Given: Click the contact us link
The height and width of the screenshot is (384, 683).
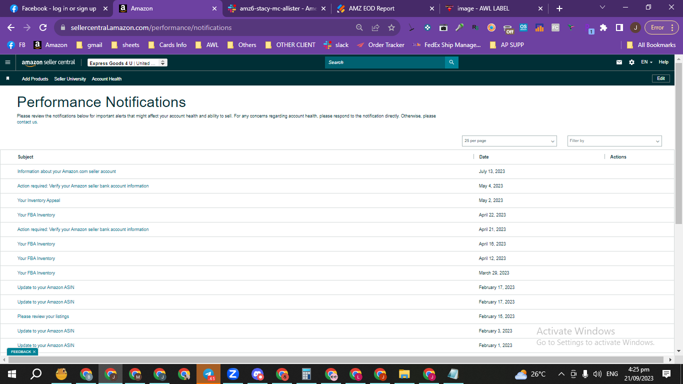Looking at the screenshot, I should (x=27, y=122).
